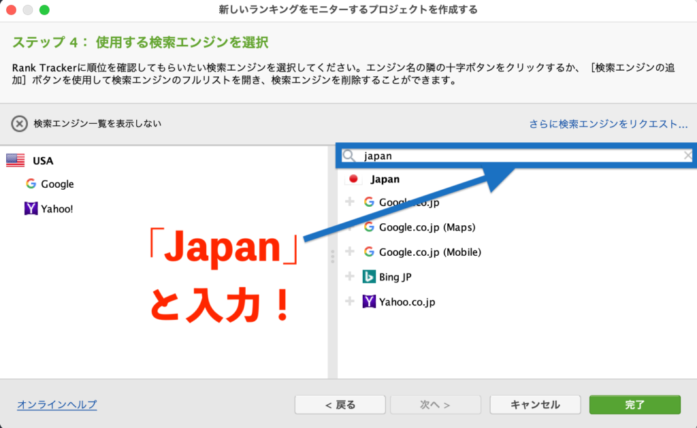Add Google.co.jp with its plus button
Viewport: 697px width, 428px height.
[x=350, y=202]
